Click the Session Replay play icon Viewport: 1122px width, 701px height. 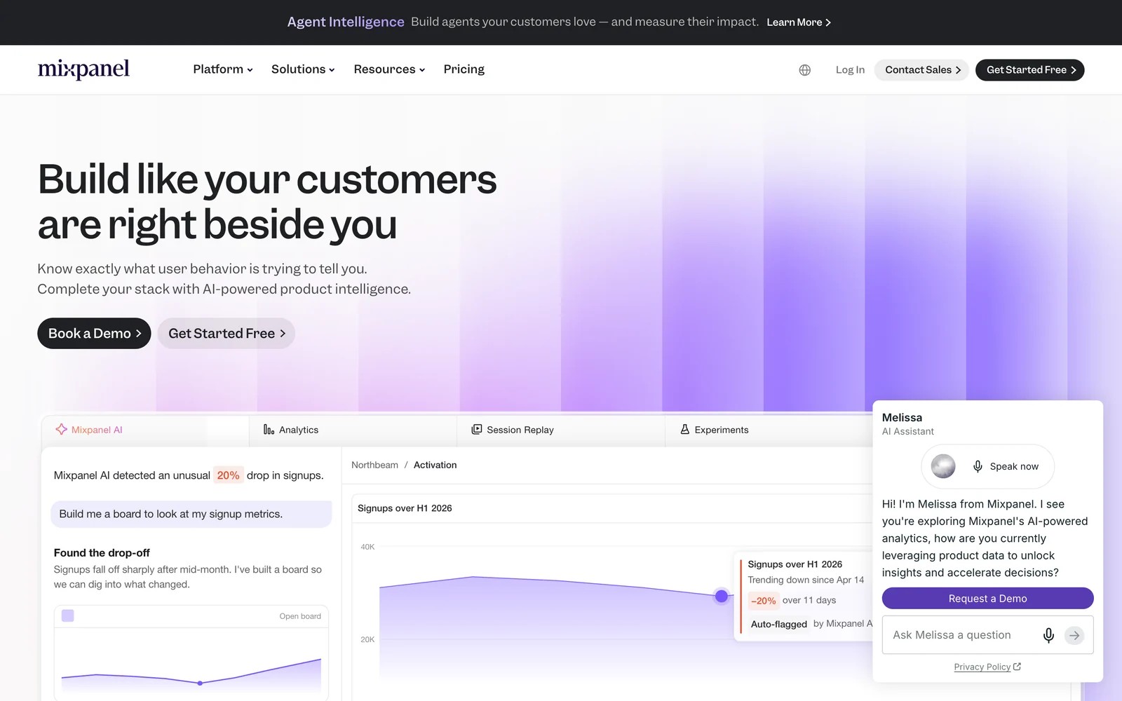click(477, 429)
